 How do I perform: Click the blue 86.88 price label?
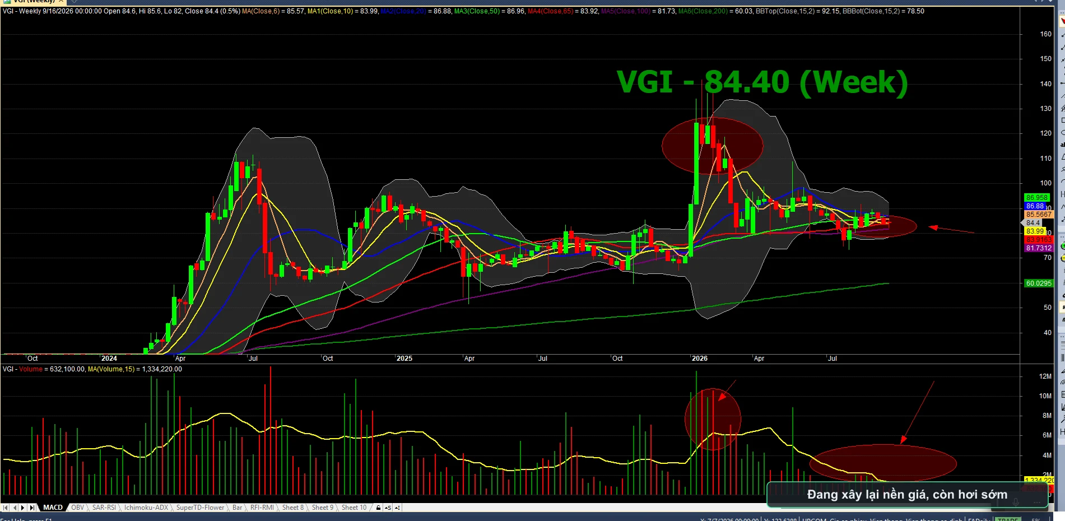pos(1035,206)
